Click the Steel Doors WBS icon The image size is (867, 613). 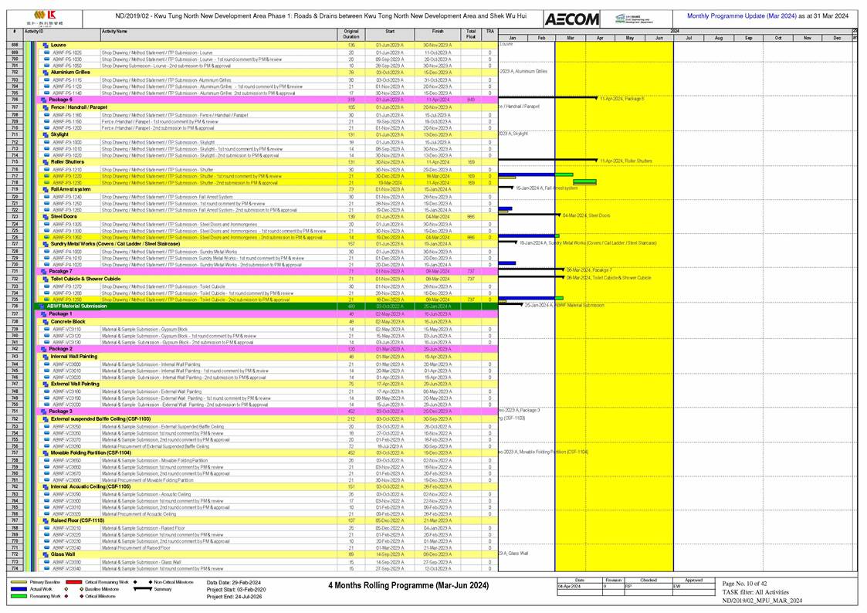tap(46, 217)
